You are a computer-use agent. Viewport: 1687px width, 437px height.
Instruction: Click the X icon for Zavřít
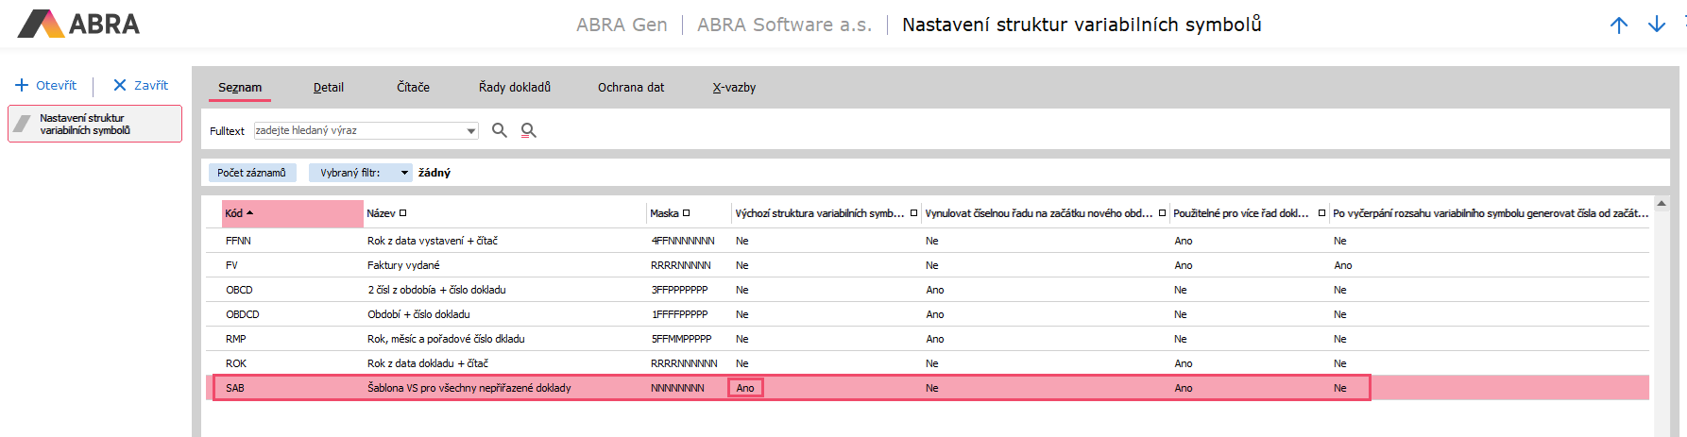click(x=120, y=85)
